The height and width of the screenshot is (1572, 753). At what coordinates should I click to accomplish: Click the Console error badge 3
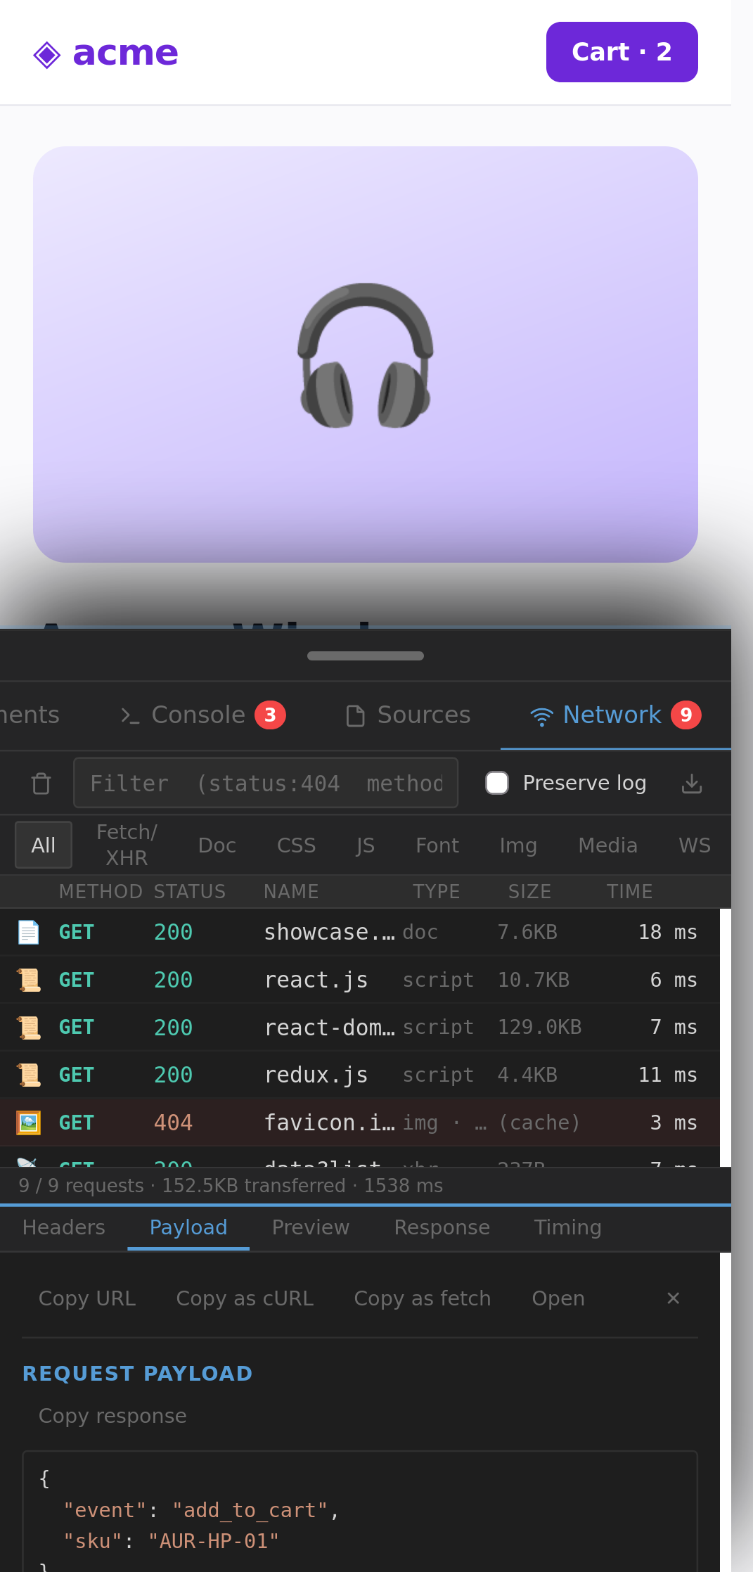270,715
